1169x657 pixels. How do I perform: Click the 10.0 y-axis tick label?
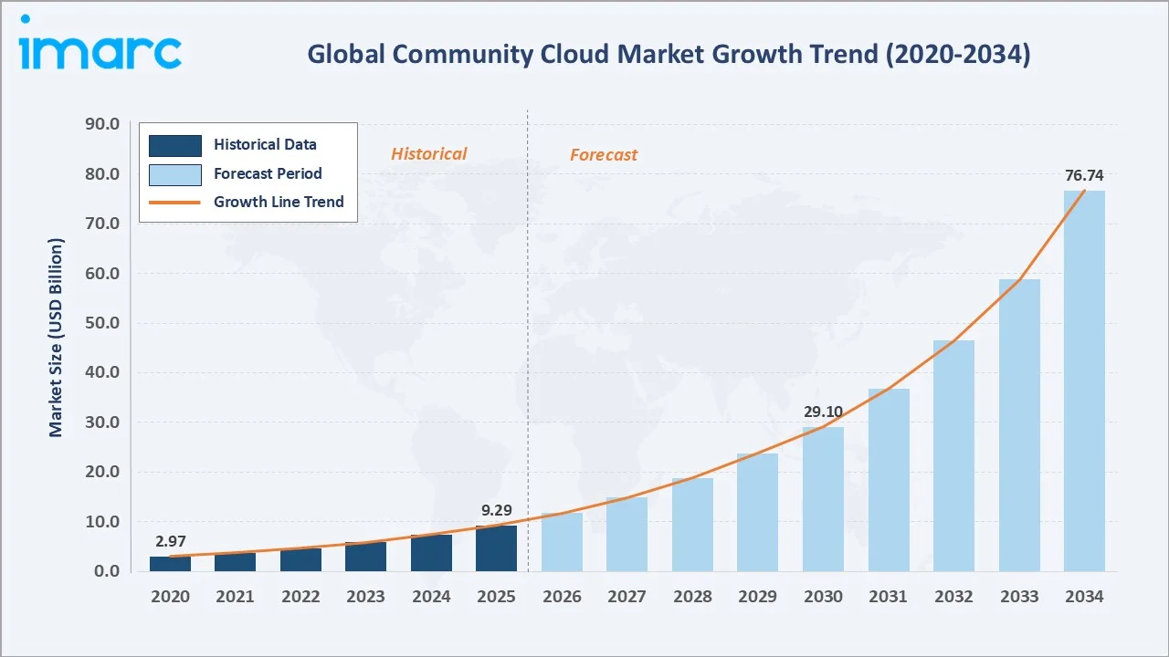coord(101,522)
